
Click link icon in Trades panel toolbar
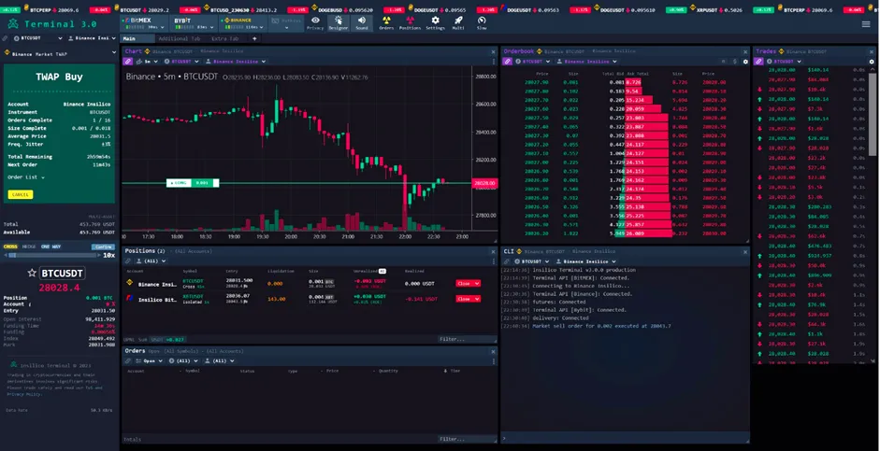758,61
